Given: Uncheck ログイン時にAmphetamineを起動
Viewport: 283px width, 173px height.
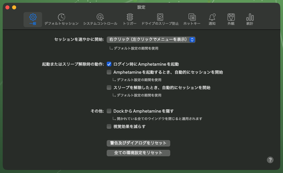Looking at the screenshot, I should point(109,64).
